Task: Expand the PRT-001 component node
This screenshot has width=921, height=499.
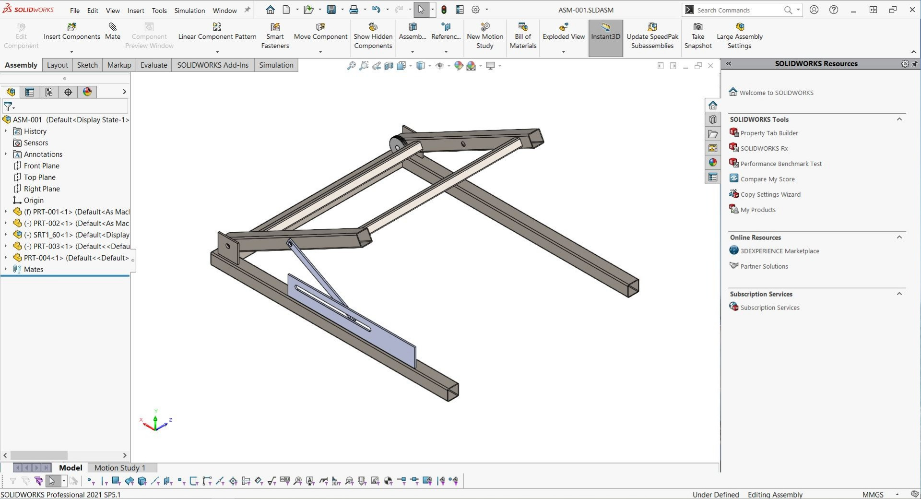Action: tap(6, 212)
